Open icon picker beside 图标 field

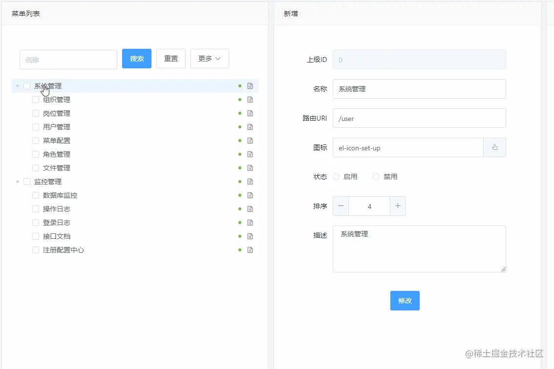click(x=494, y=147)
